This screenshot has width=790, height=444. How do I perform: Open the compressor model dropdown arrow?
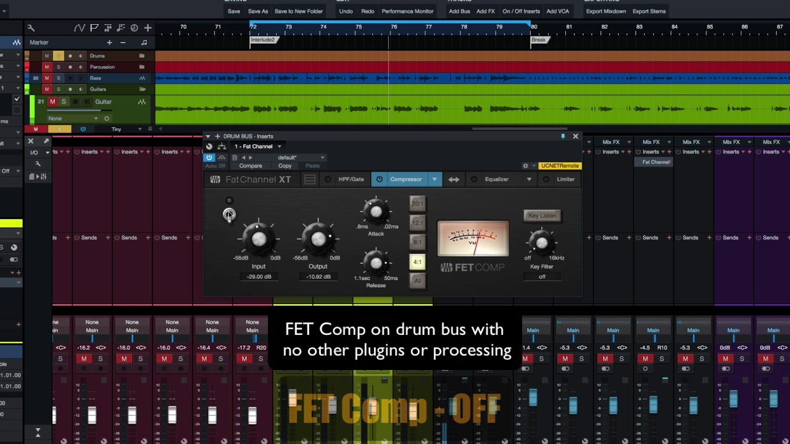pos(434,179)
